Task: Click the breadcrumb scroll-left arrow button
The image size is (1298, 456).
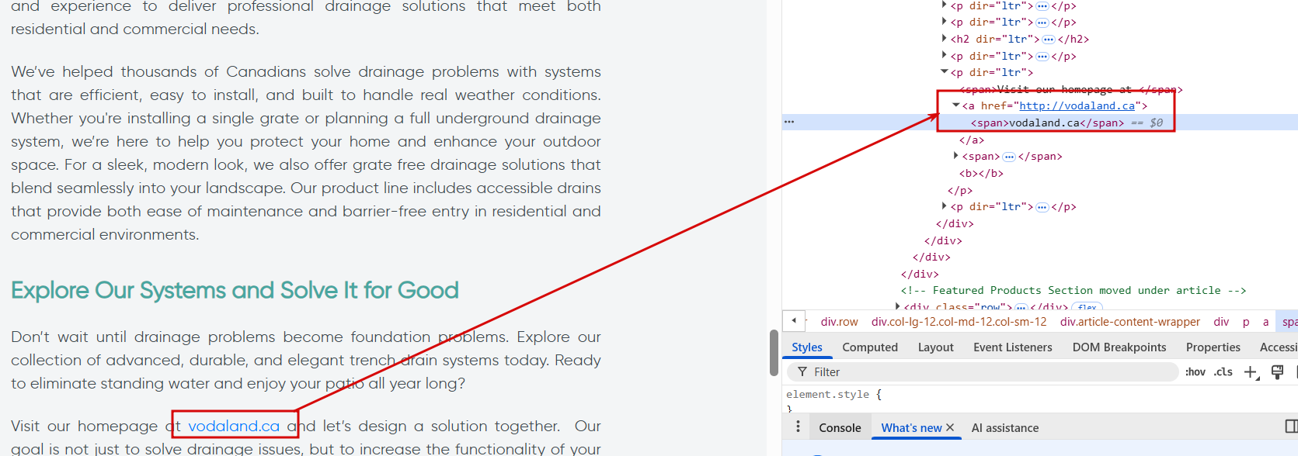Action: coord(793,320)
